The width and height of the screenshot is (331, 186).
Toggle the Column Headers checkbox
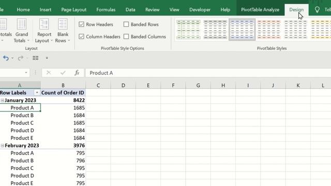81,37
